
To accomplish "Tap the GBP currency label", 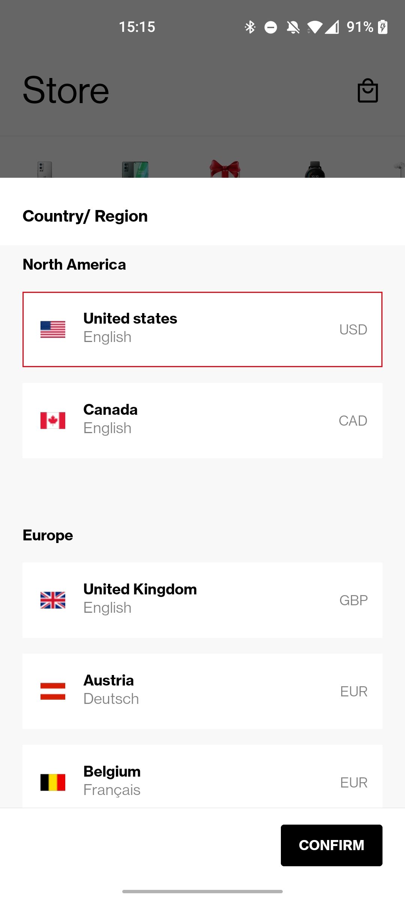I will point(353,600).
